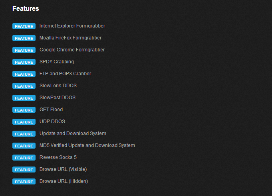Click FEATURE badge beside Google Chrome Formgrabber
Viewport: 272px width, 196px height.
pos(24,50)
